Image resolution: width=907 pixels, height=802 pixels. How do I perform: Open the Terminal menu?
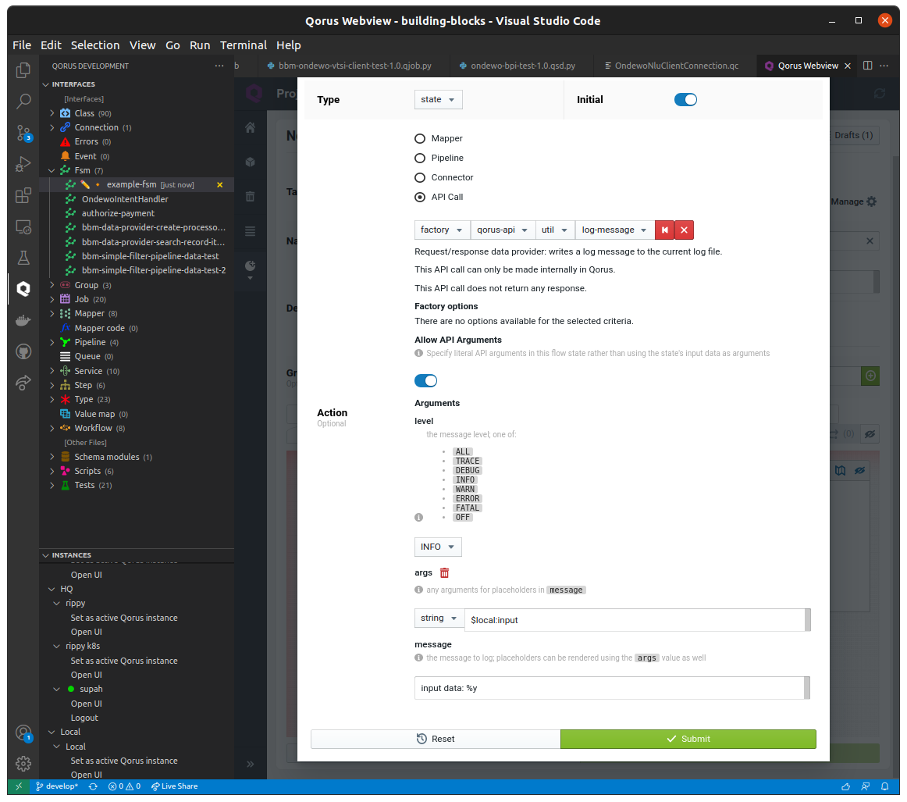[x=243, y=45]
